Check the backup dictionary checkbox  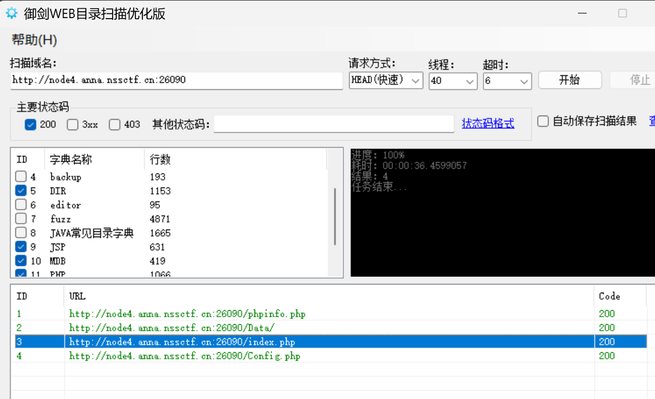point(21,176)
